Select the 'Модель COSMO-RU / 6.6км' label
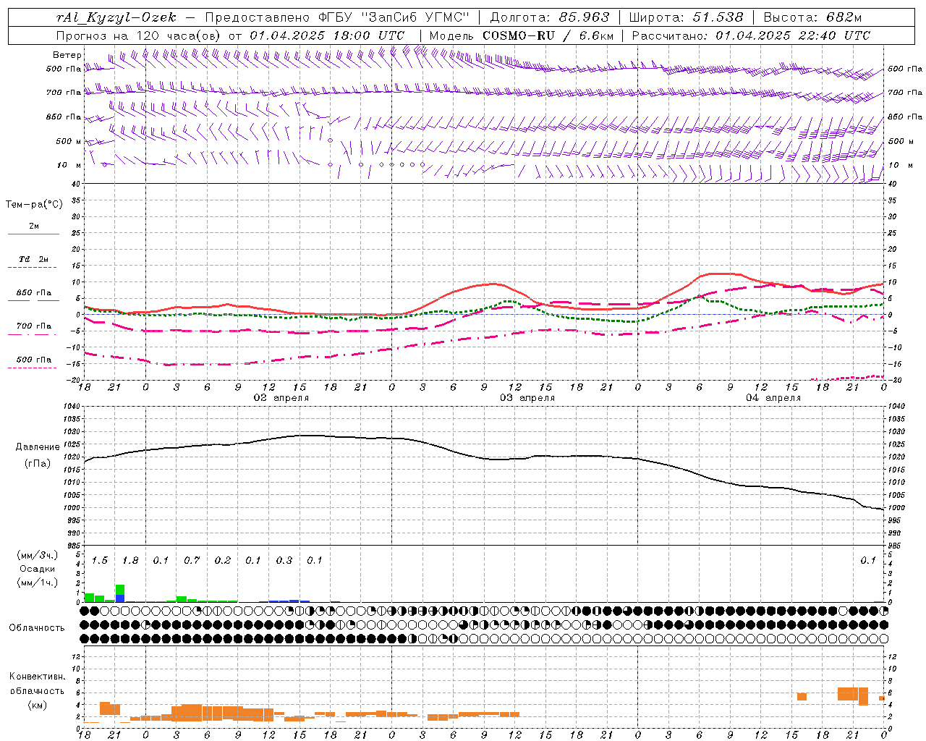The height and width of the screenshot is (741, 926). click(522, 35)
